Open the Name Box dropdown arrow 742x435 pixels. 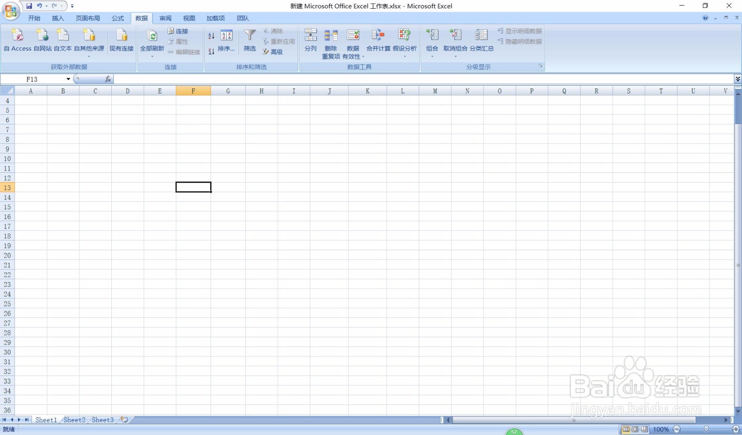(x=68, y=79)
